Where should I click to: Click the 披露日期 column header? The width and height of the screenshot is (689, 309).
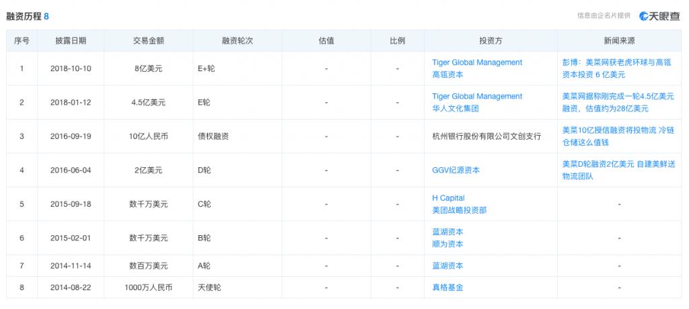(x=71, y=41)
